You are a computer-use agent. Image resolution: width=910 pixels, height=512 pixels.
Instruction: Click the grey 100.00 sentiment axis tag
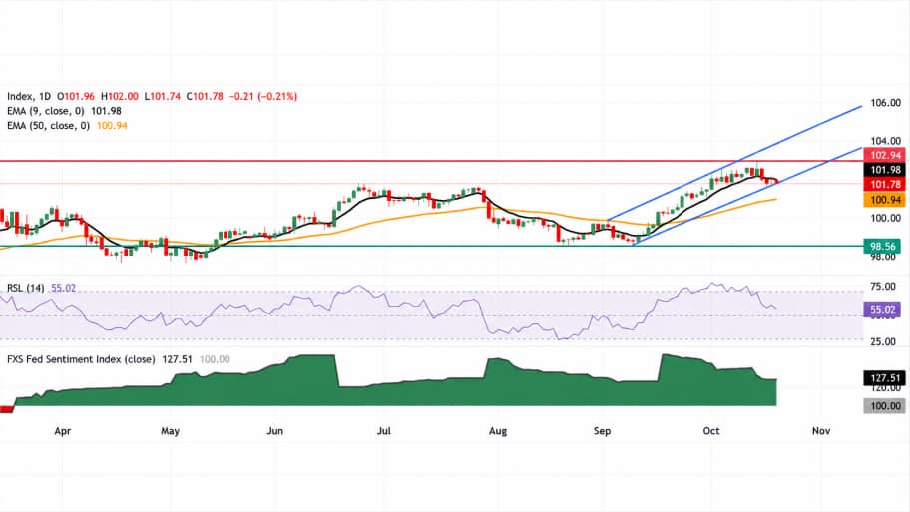click(884, 406)
